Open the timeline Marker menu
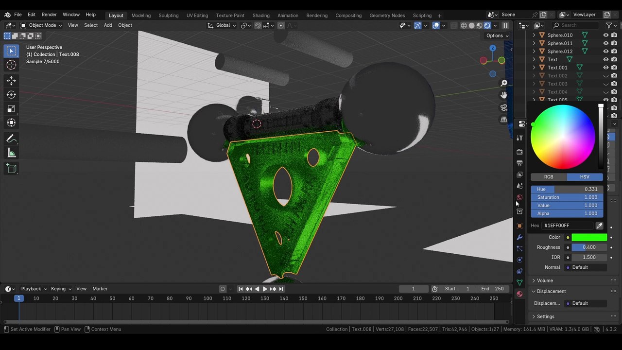Viewport: 622px width, 350px height. [100, 289]
